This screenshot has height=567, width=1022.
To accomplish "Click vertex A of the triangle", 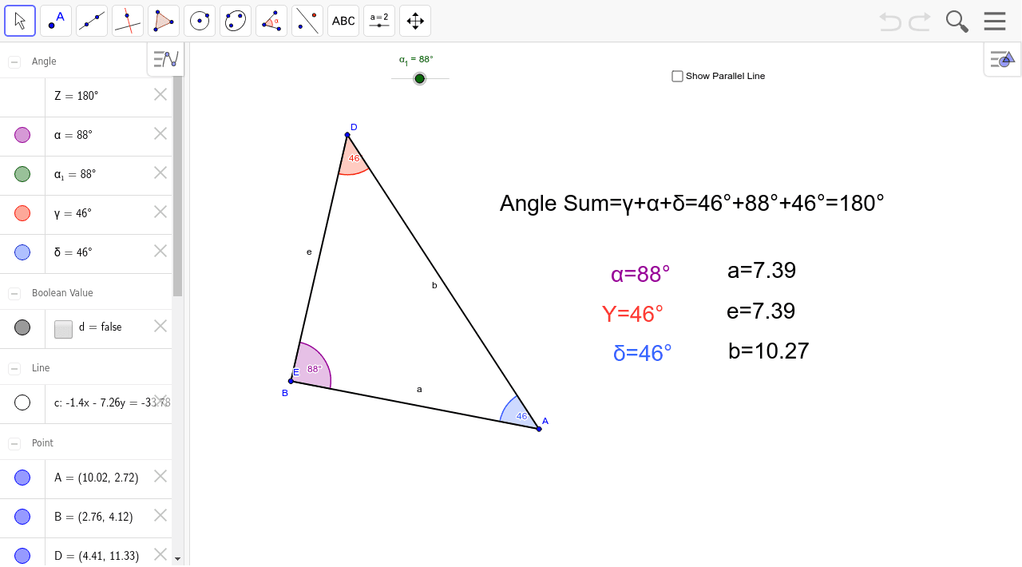I will (539, 429).
